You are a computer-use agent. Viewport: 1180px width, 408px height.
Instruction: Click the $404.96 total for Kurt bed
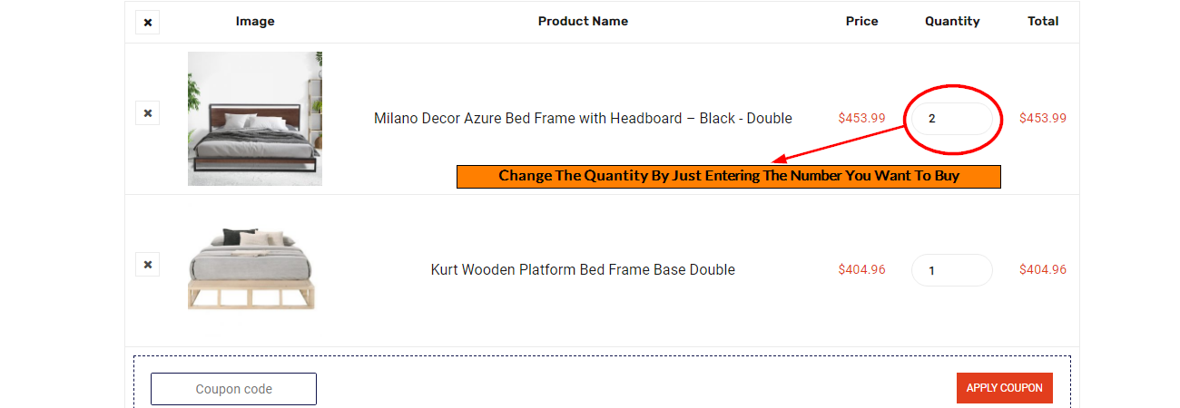point(1043,269)
